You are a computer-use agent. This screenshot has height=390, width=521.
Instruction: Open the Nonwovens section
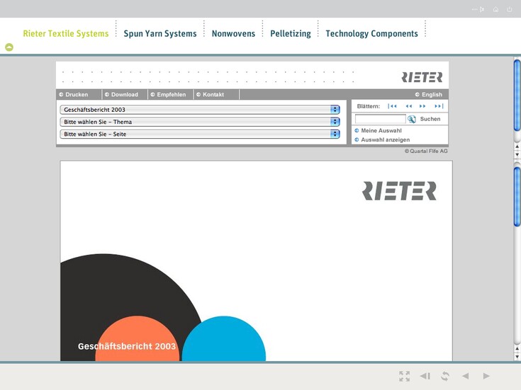tap(233, 33)
